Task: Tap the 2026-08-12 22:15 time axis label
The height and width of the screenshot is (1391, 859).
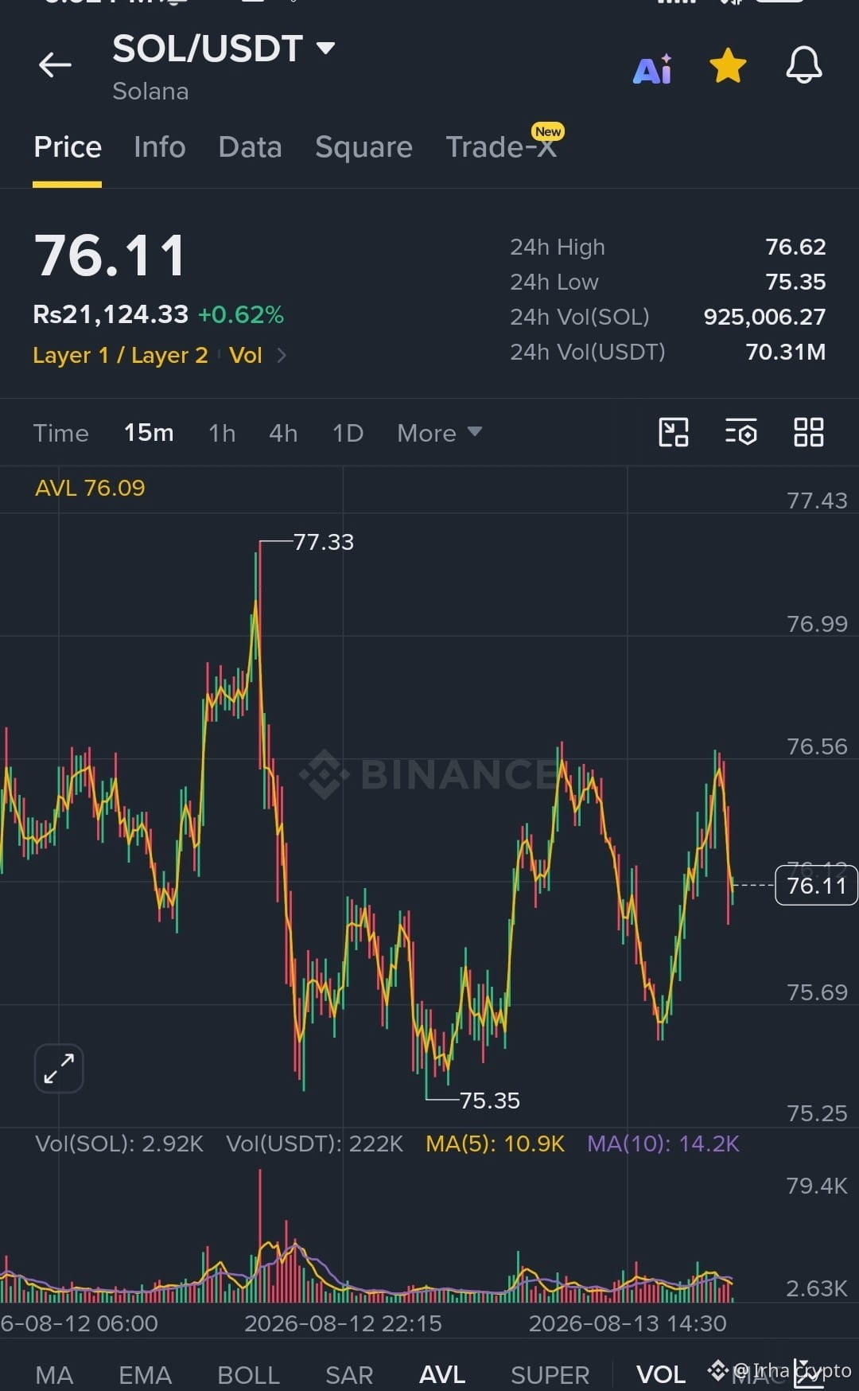Action: click(343, 1323)
